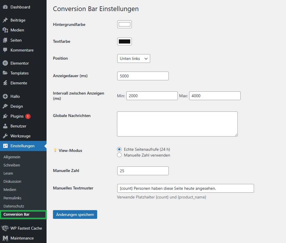286x243 pixels.
Task: Open the Position dropdown
Action: click(x=134, y=58)
